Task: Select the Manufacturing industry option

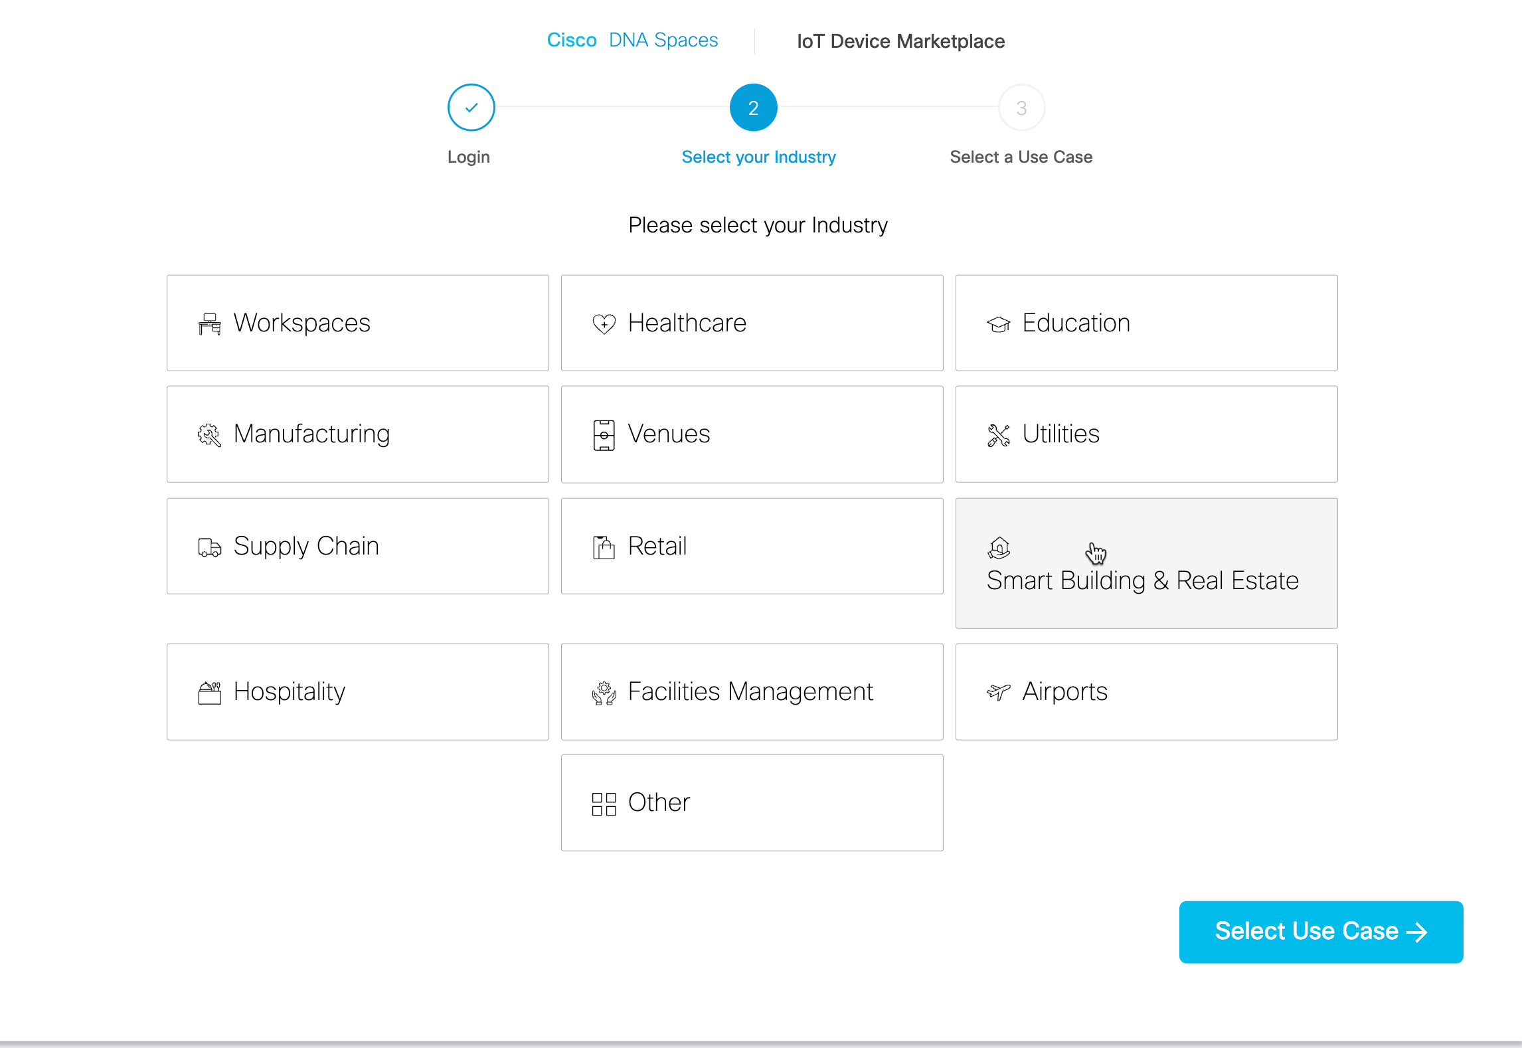Action: [x=357, y=434]
